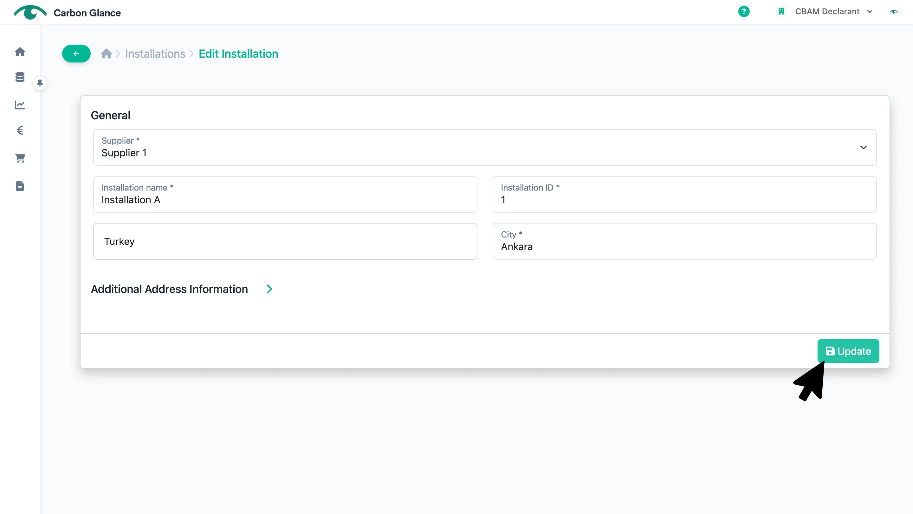The height and width of the screenshot is (514, 913).
Task: Open the shopping cart sidebar icon
Action: (20, 158)
